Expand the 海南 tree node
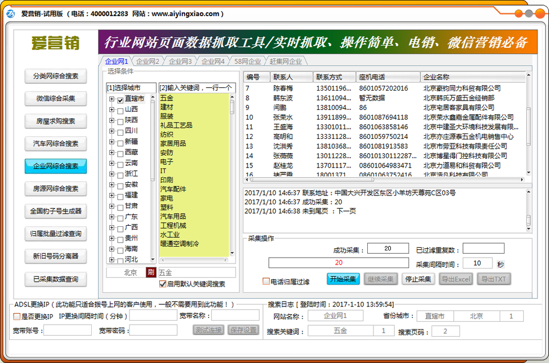 click(111, 249)
